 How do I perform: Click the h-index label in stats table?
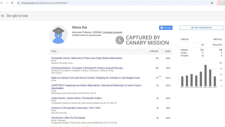(184, 53)
